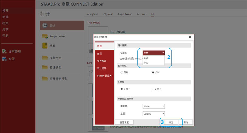Click the 重置设置 button

(124, 122)
